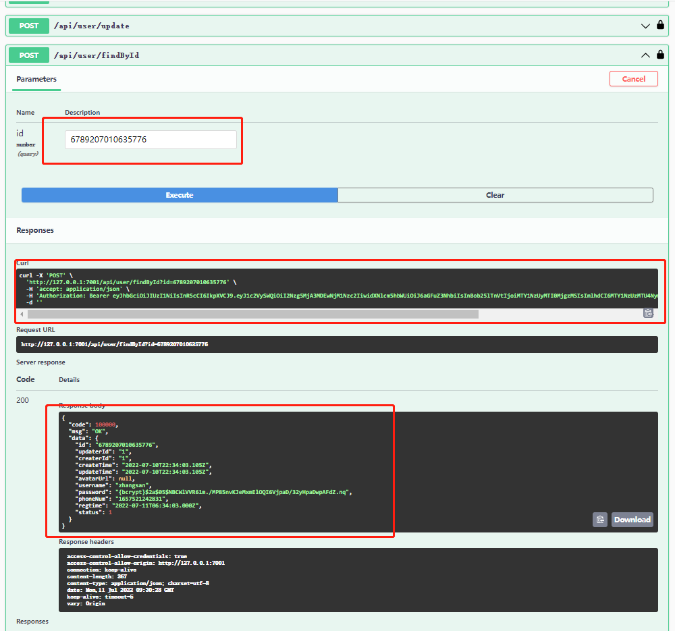Image resolution: width=675 pixels, height=631 pixels.
Task: Click the Request URL value text
Action: (x=115, y=344)
